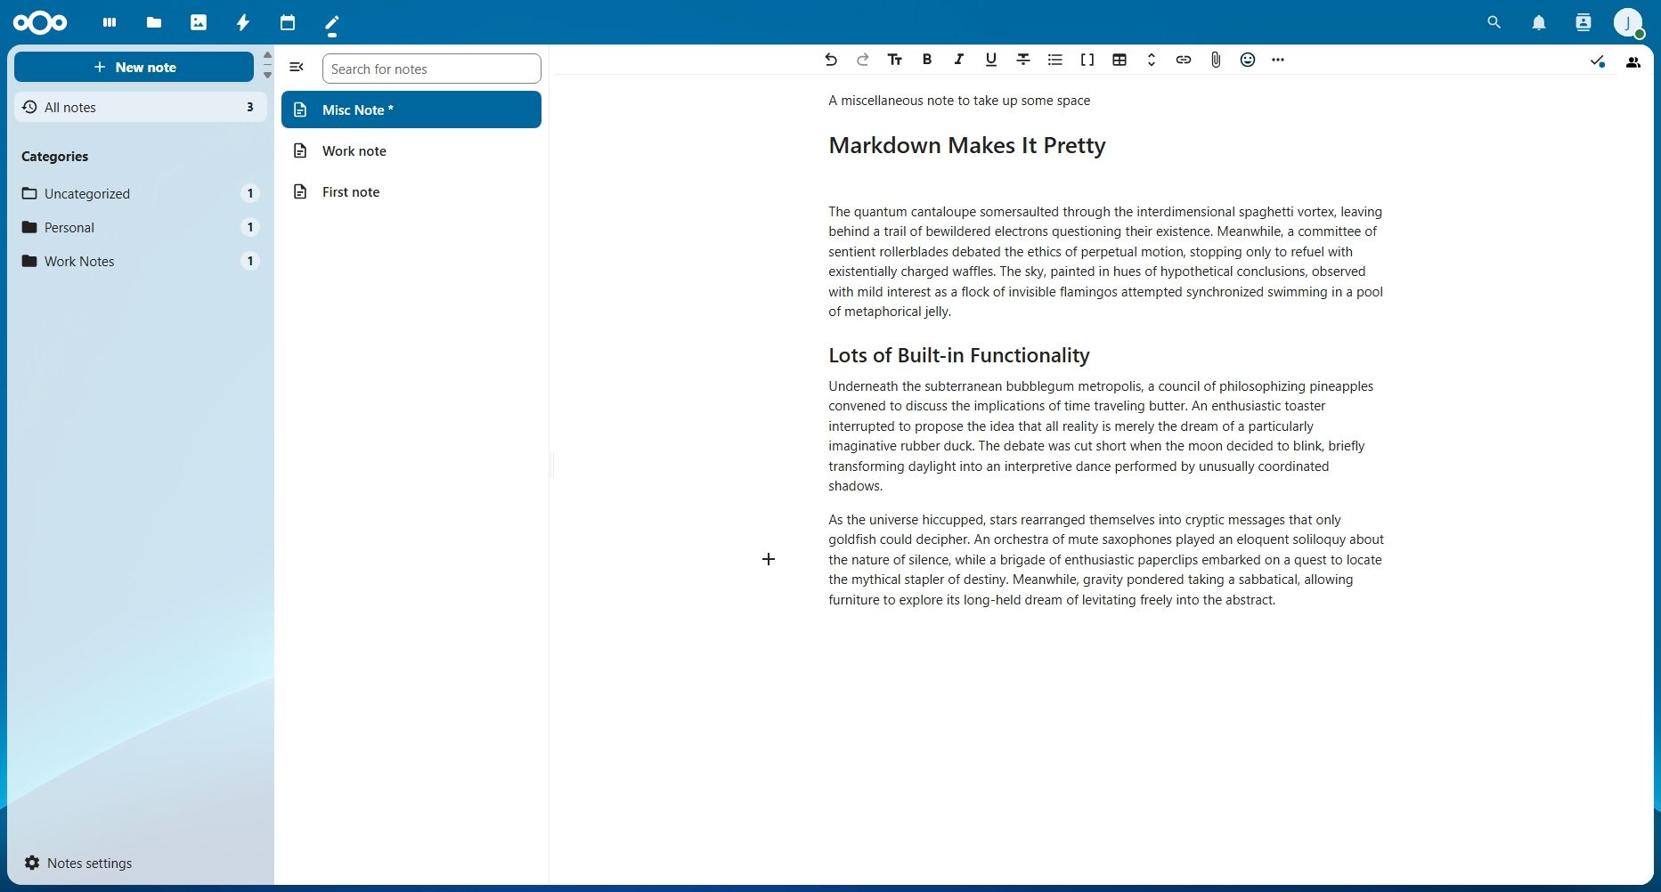Click the undo icon in the editor toolbar
The width and height of the screenshot is (1661, 892).
coord(830,60)
